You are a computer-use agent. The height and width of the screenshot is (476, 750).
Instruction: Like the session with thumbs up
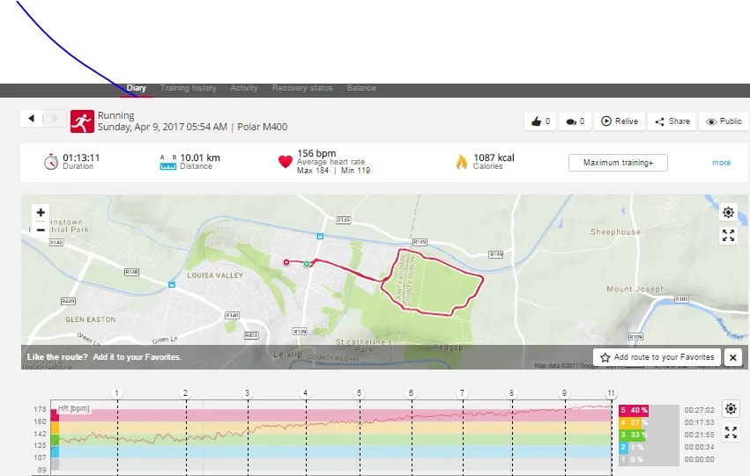[540, 121]
